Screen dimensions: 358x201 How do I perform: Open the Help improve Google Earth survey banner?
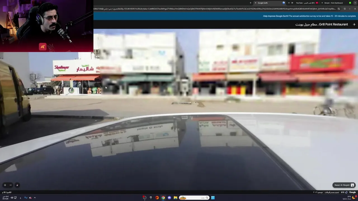pos(309,16)
